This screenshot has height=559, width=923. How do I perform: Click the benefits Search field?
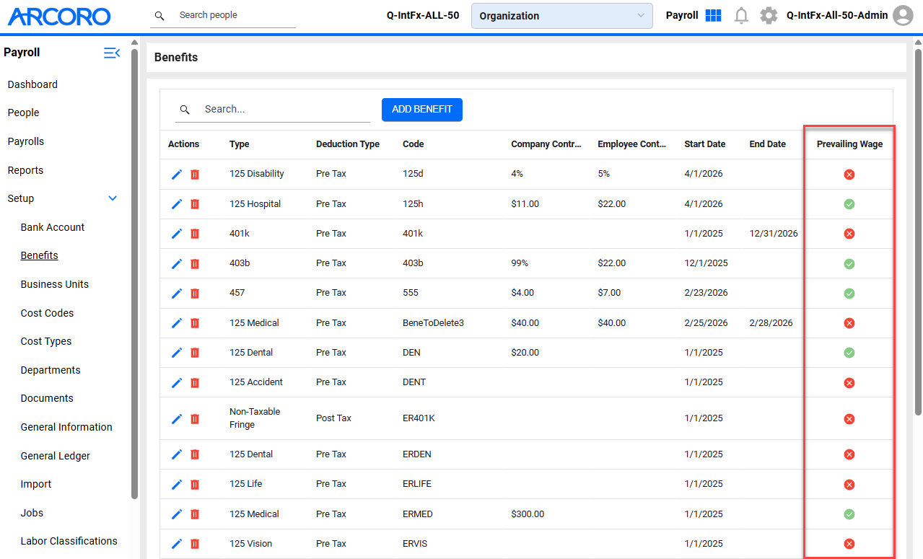[273, 110]
